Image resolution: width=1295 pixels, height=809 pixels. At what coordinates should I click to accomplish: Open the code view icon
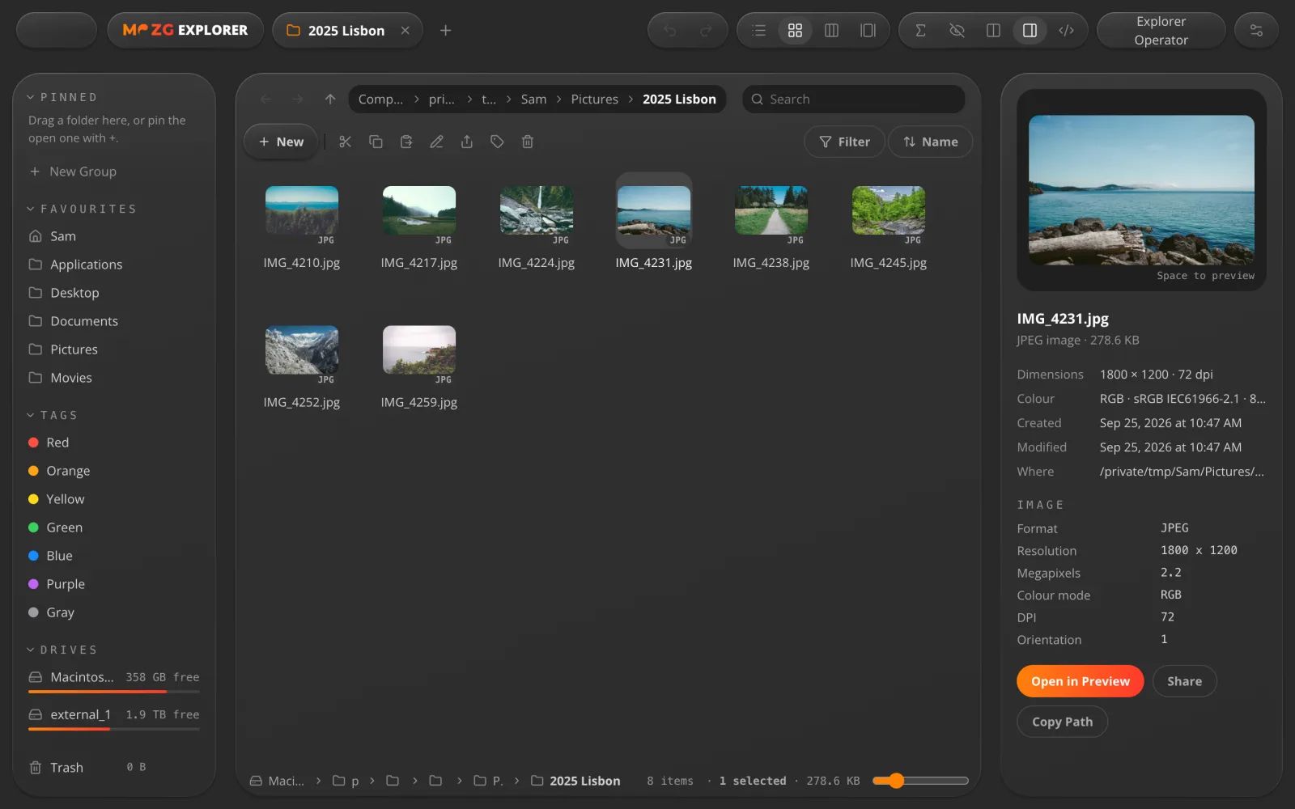click(1066, 31)
